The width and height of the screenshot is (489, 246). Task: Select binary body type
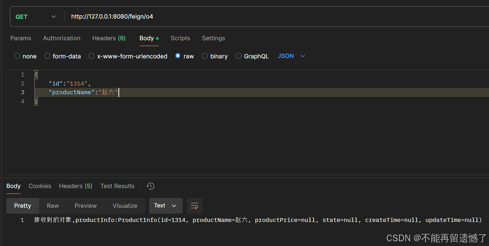[204, 56]
